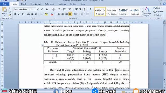The image size is (166, 93).
Task: Click the Sedang column header
Action: (87, 52)
